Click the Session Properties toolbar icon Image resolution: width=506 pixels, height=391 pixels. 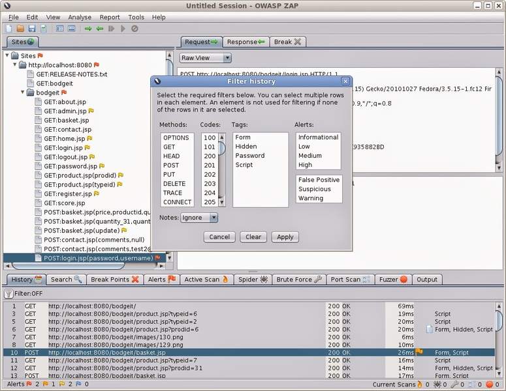coord(44,29)
